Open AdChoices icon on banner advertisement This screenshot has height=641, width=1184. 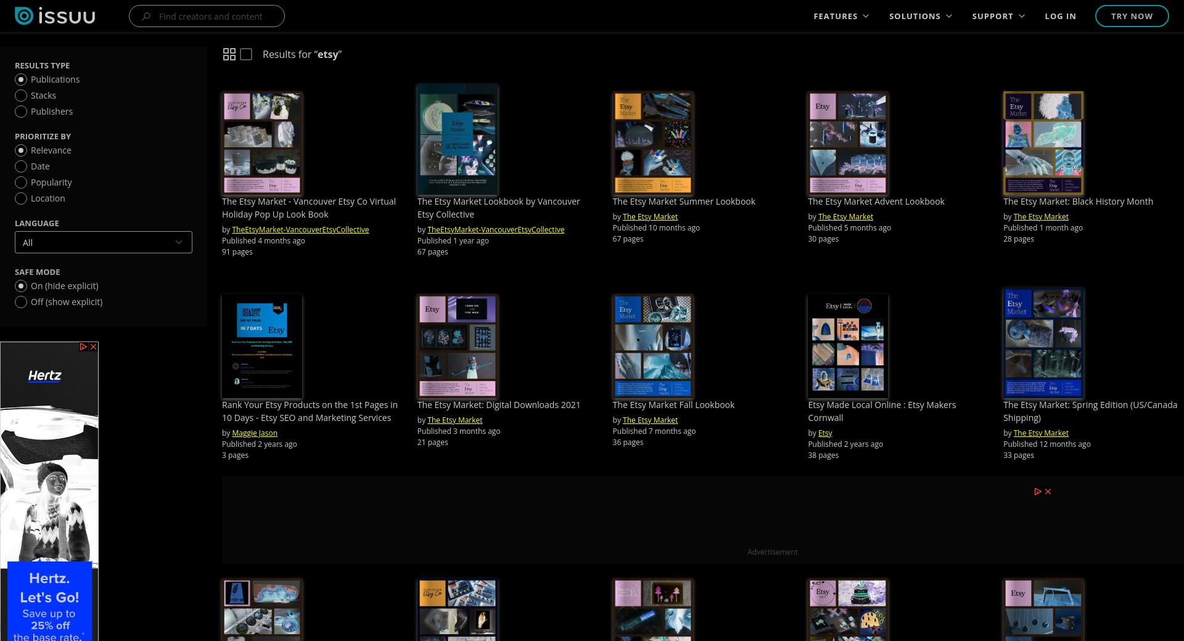pyautogui.click(x=1038, y=491)
